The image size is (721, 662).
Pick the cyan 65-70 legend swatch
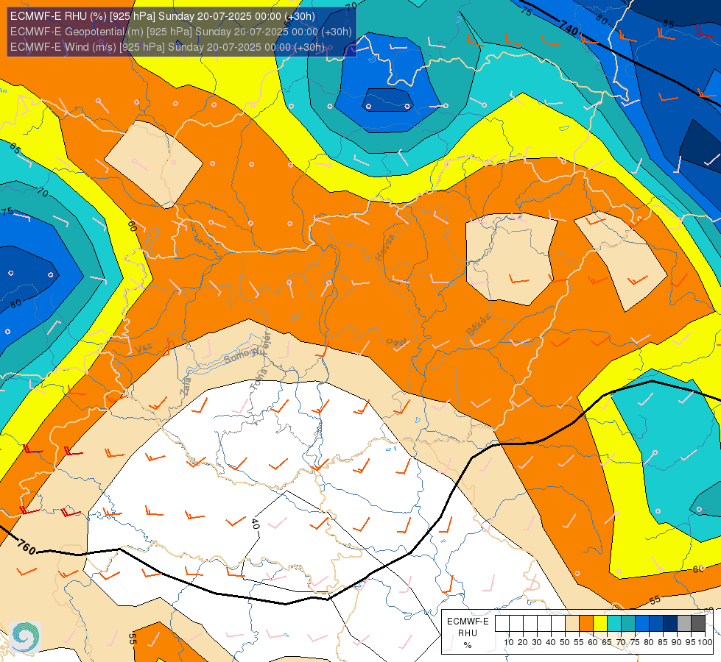tap(614, 624)
